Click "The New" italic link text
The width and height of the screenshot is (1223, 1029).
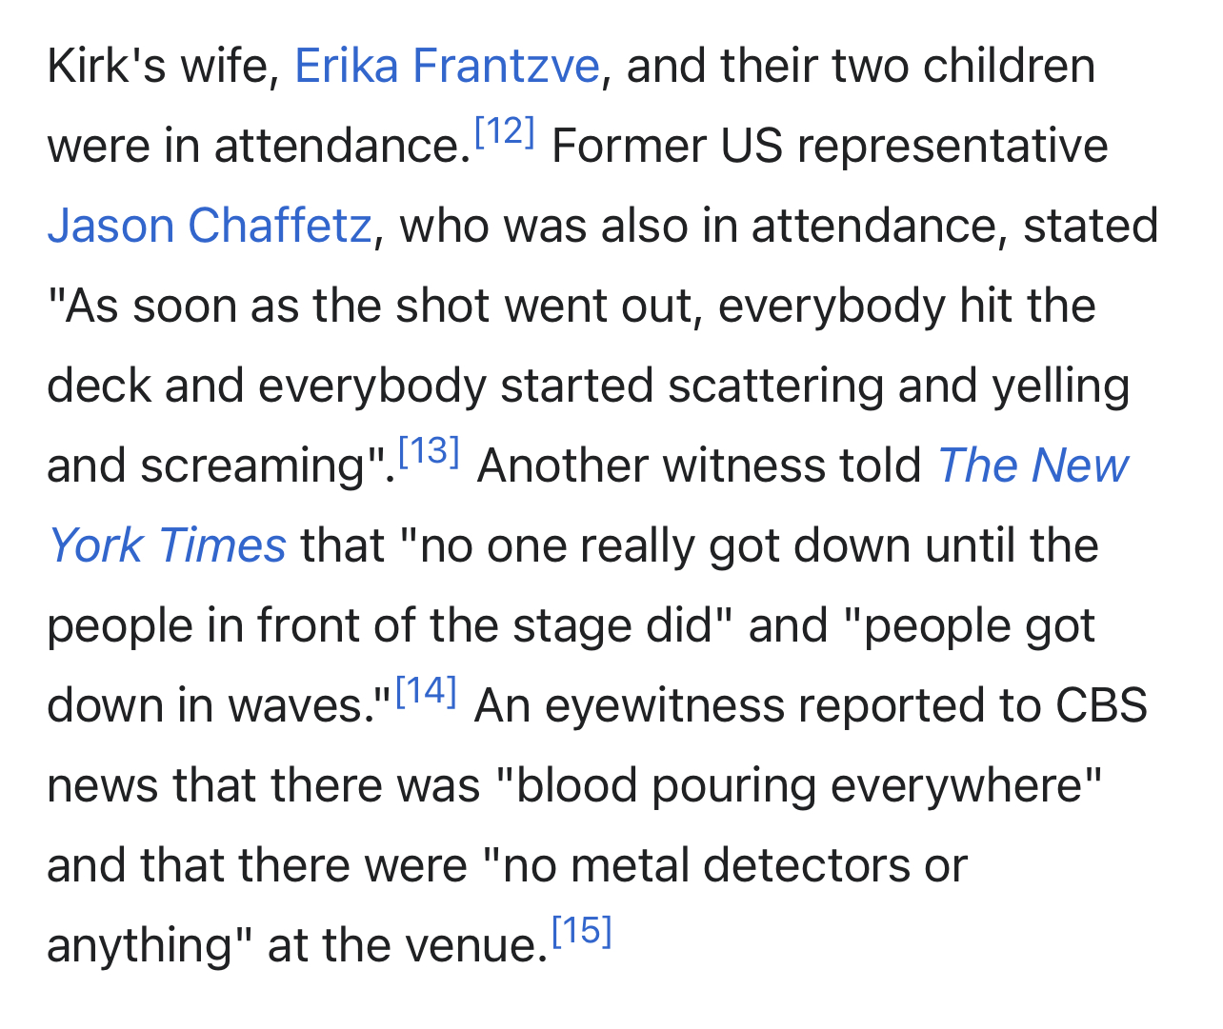pyautogui.click(x=1033, y=465)
